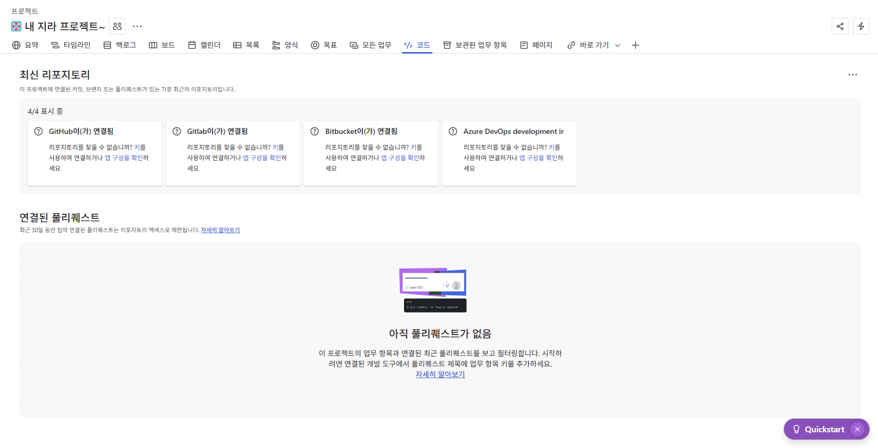This screenshot has height=448, width=878.
Task: Open the automation lightning bolt button
Action: 861,26
